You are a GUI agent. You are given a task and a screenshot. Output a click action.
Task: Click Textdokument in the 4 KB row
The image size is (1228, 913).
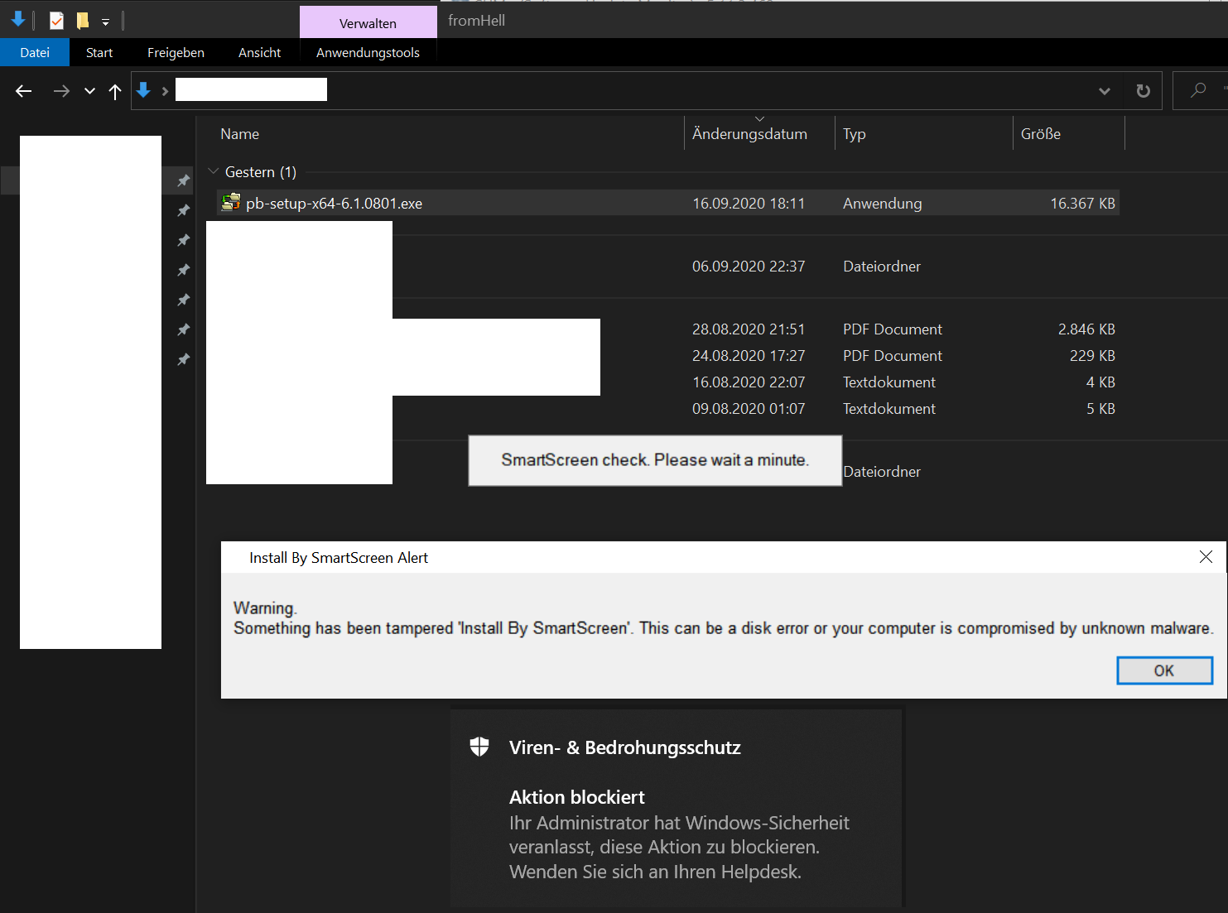tap(889, 382)
